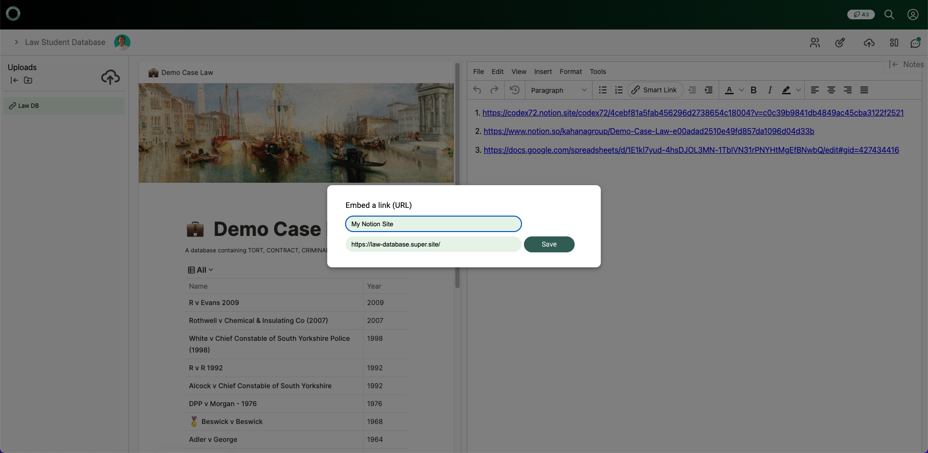Click the R v R 1992 row
Image resolution: width=928 pixels, height=453 pixels.
[297, 368]
